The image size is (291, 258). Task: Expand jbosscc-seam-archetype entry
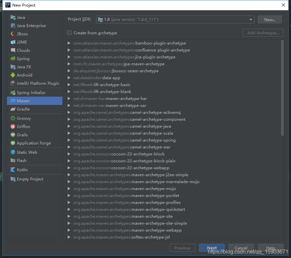coord(69,71)
